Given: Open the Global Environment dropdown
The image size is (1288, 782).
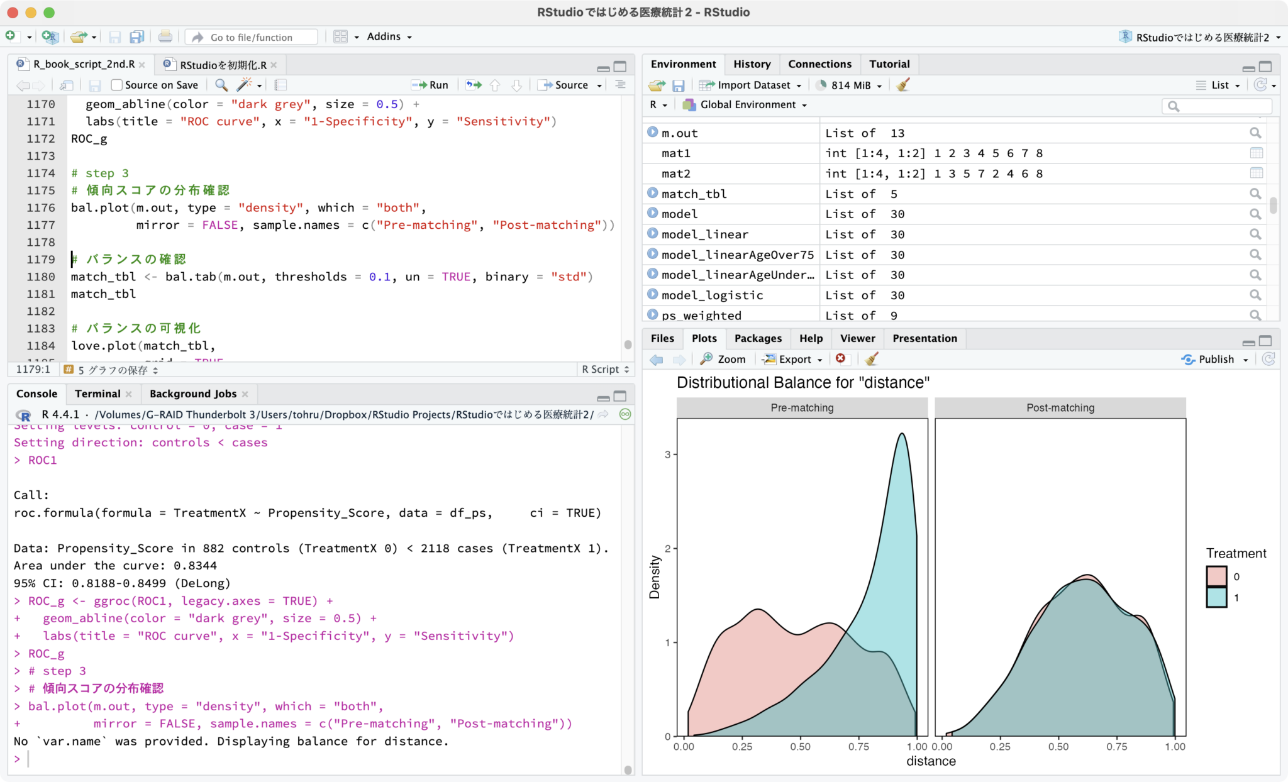Looking at the screenshot, I should click(747, 105).
